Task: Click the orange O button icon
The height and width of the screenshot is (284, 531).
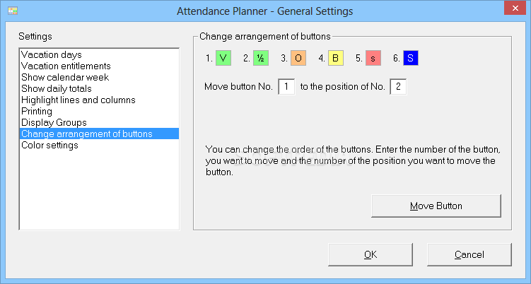Action: [x=298, y=58]
